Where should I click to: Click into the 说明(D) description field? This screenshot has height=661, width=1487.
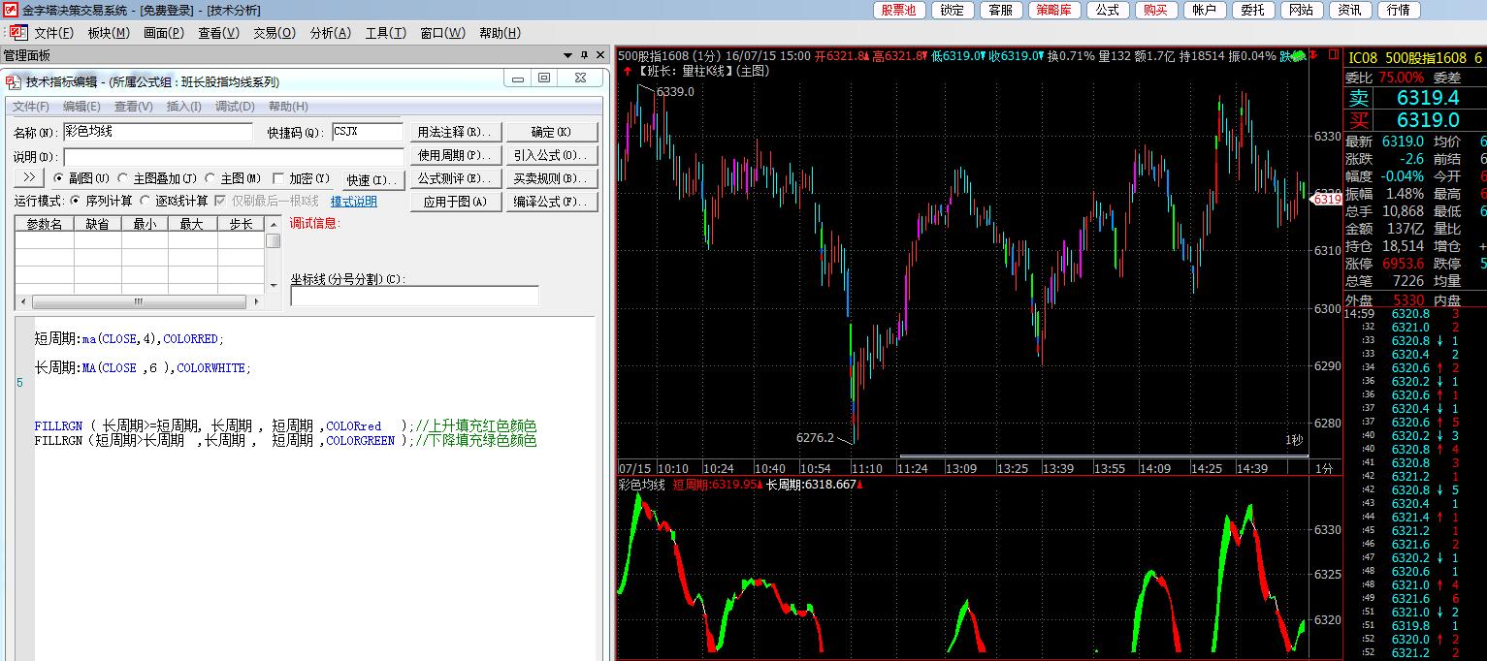coord(233,156)
